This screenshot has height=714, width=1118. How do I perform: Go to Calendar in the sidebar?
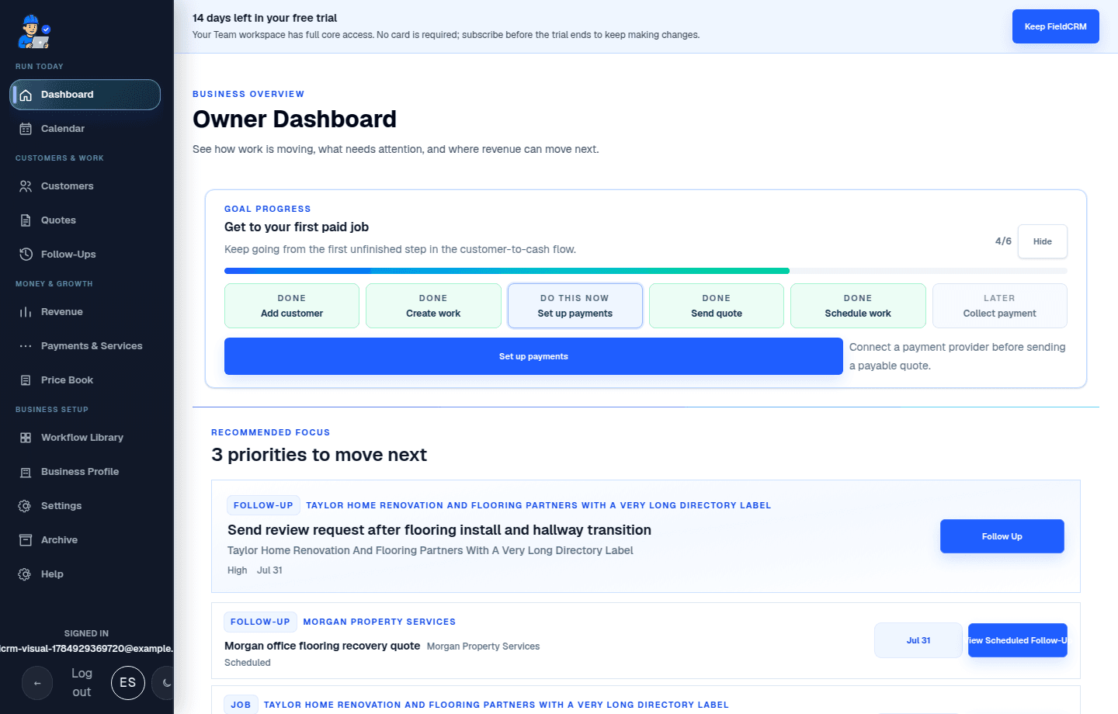click(85, 129)
